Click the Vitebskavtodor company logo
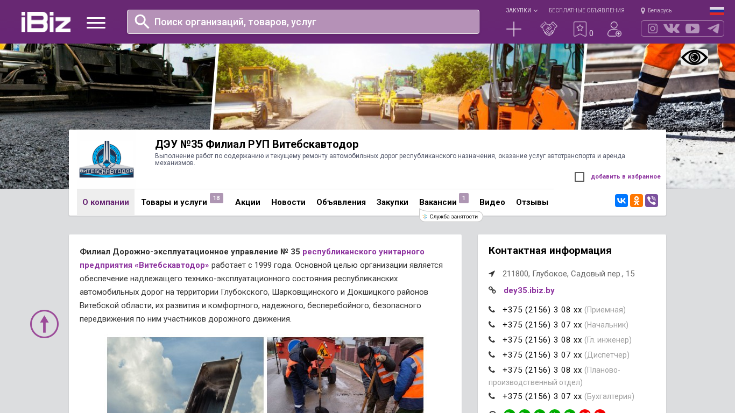 107,159
